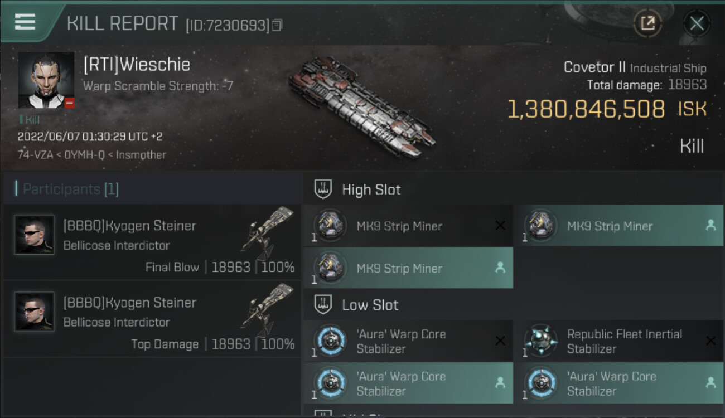
Task: Select Republic Fleet Inertial Stabilizer item
Action: 618,341
